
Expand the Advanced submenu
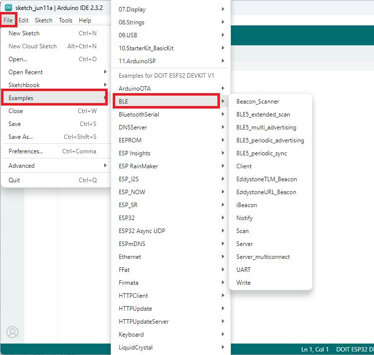56,165
